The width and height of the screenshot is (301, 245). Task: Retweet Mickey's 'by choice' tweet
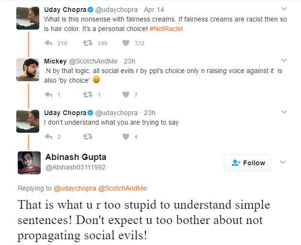(x=88, y=95)
